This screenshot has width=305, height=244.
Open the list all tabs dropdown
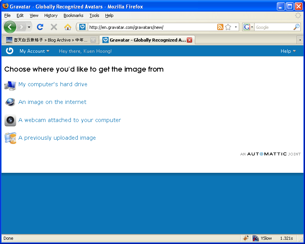[300, 40]
